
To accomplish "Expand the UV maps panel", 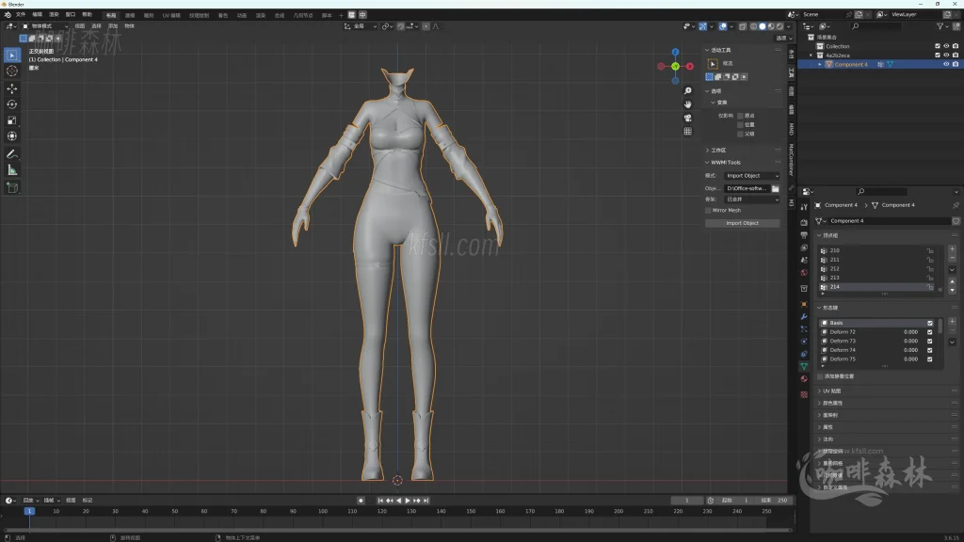I will point(832,391).
